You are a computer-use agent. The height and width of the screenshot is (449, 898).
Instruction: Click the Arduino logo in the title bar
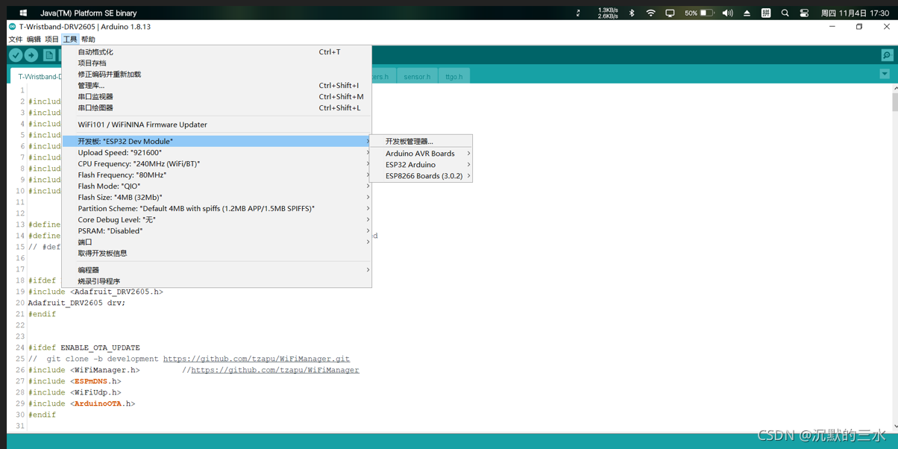coord(12,26)
